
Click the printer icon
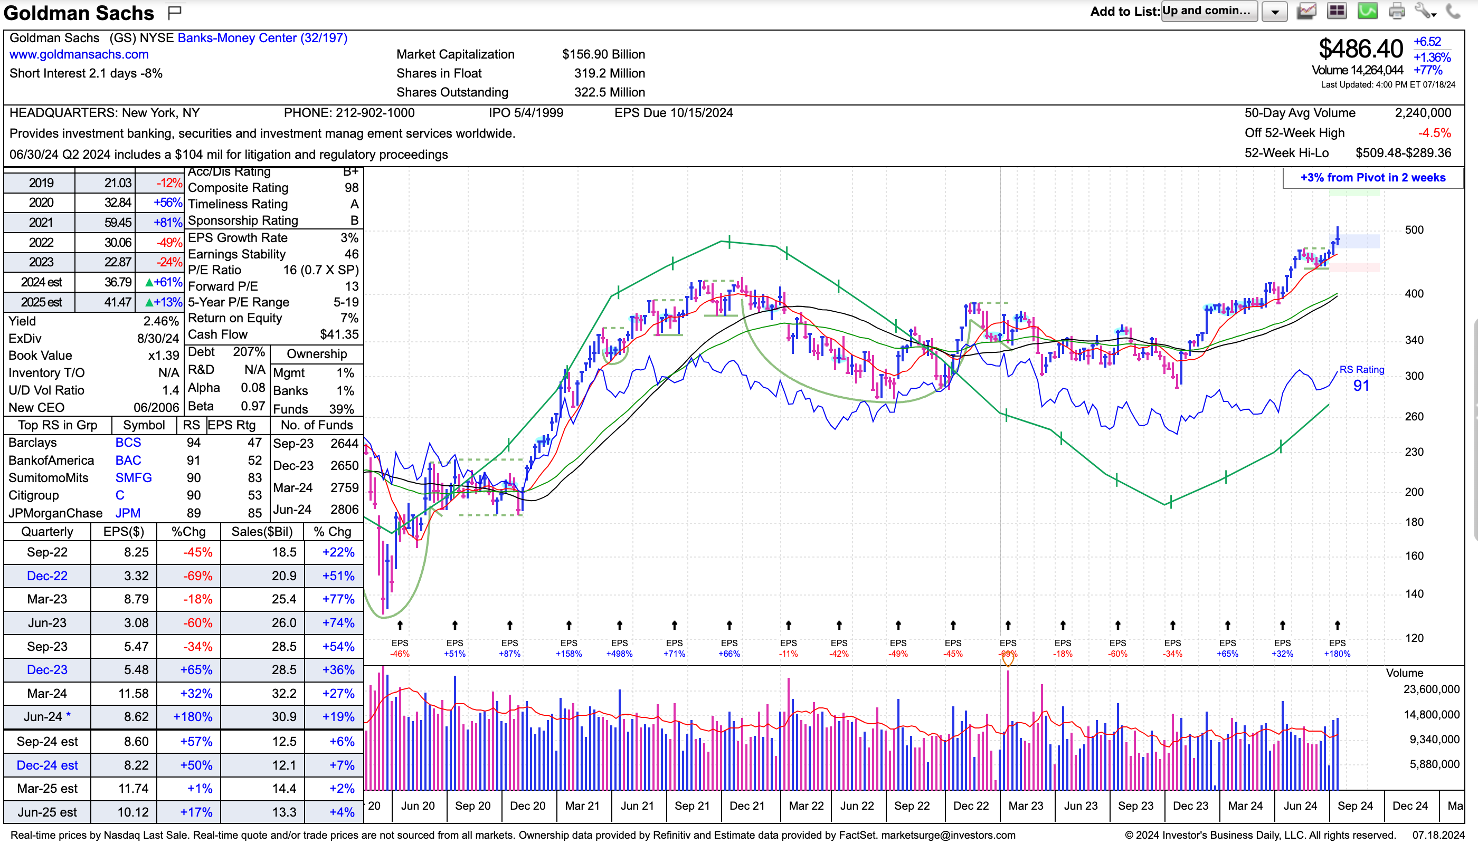1397,11
